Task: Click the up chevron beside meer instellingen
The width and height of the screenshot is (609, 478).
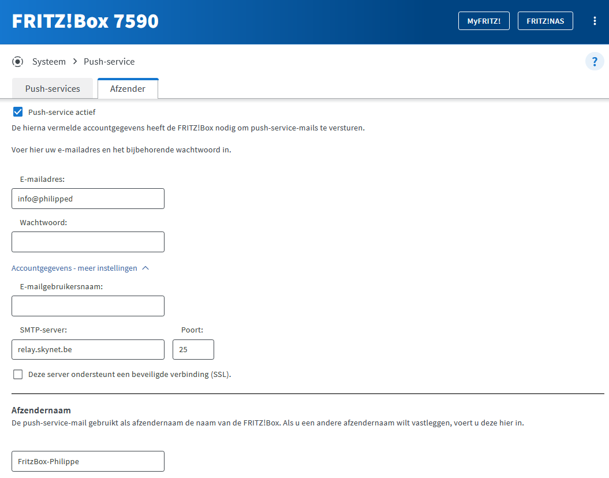Action: point(145,268)
